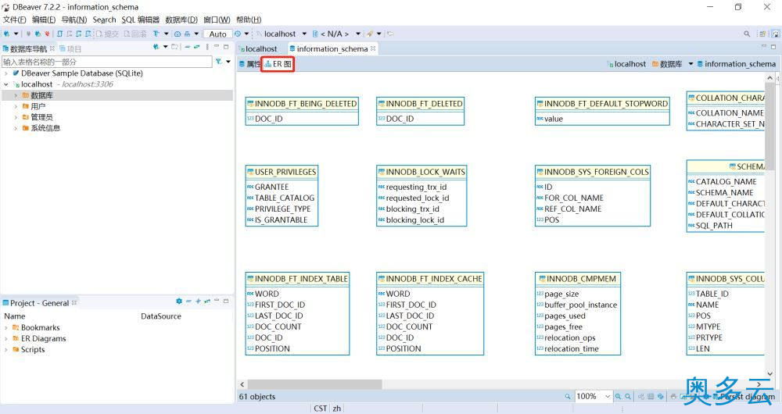This screenshot has height=414, width=782.
Task: Open the 100% zoom level combo box
Action: point(594,397)
